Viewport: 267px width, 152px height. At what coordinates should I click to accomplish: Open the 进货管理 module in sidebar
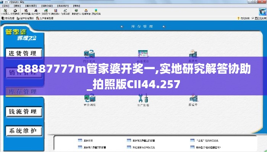pyautogui.click(x=22, y=53)
